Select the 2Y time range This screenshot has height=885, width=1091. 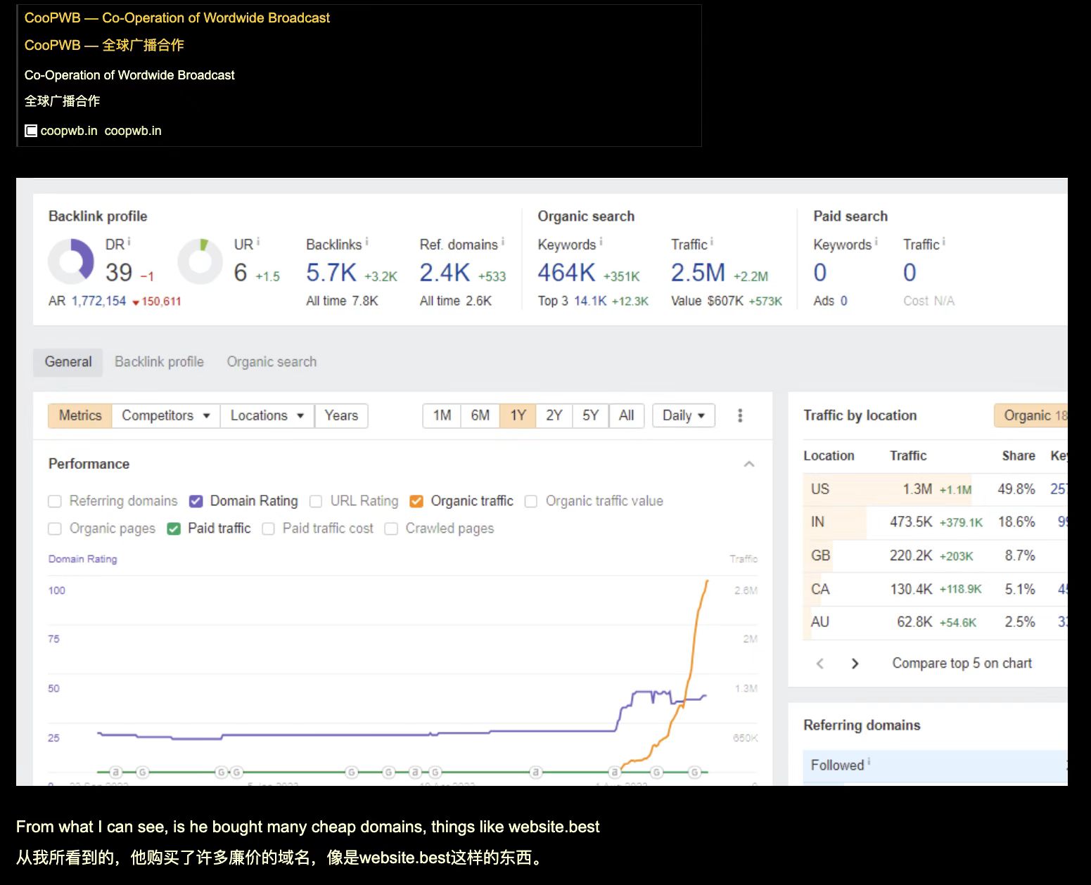[554, 415]
